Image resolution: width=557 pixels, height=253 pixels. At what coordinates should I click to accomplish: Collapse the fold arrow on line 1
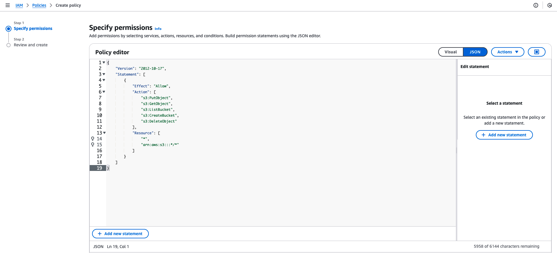(104, 62)
